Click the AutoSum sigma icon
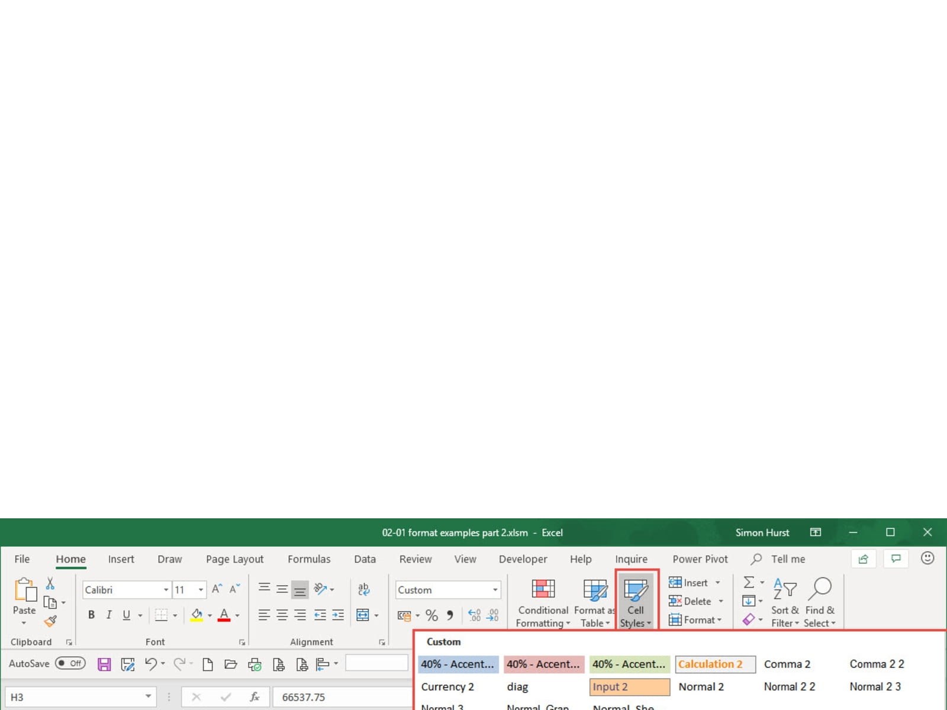This screenshot has height=710, width=947. coord(749,583)
